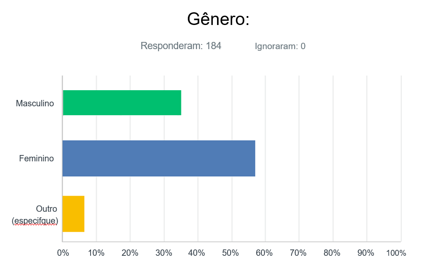Click the Responderam: 184 text
This screenshot has height=274, width=437.
click(181, 46)
